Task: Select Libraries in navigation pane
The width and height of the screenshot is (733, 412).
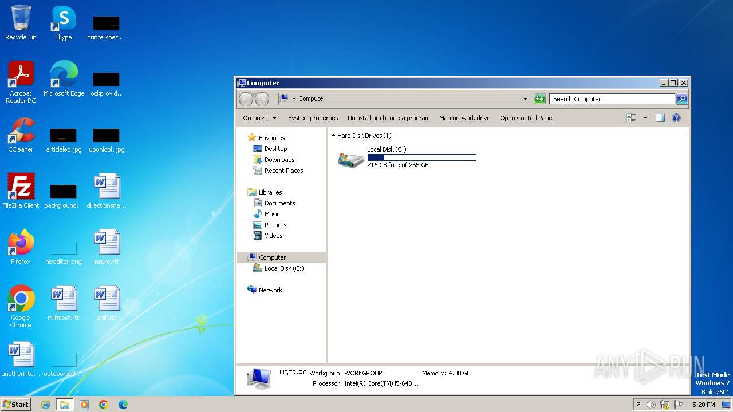Action: pyautogui.click(x=265, y=192)
